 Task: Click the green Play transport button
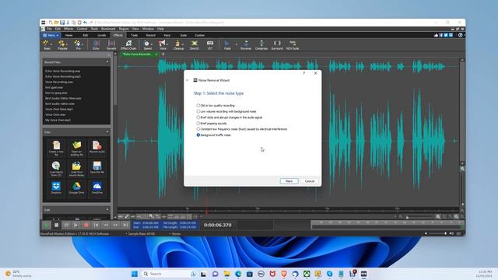pyautogui.click(x=47, y=225)
